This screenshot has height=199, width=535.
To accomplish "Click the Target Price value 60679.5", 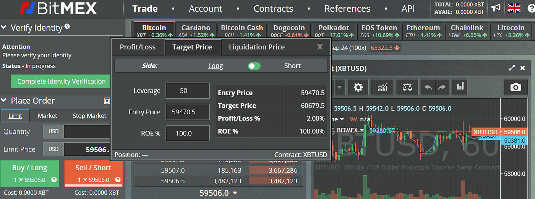I will point(313,106).
